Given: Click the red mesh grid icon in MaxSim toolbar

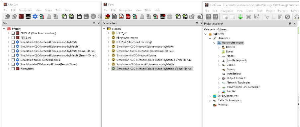Looking at the screenshot, I should point(21,16).
